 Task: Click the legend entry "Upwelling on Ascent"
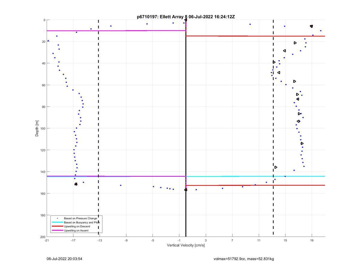click(76, 231)
